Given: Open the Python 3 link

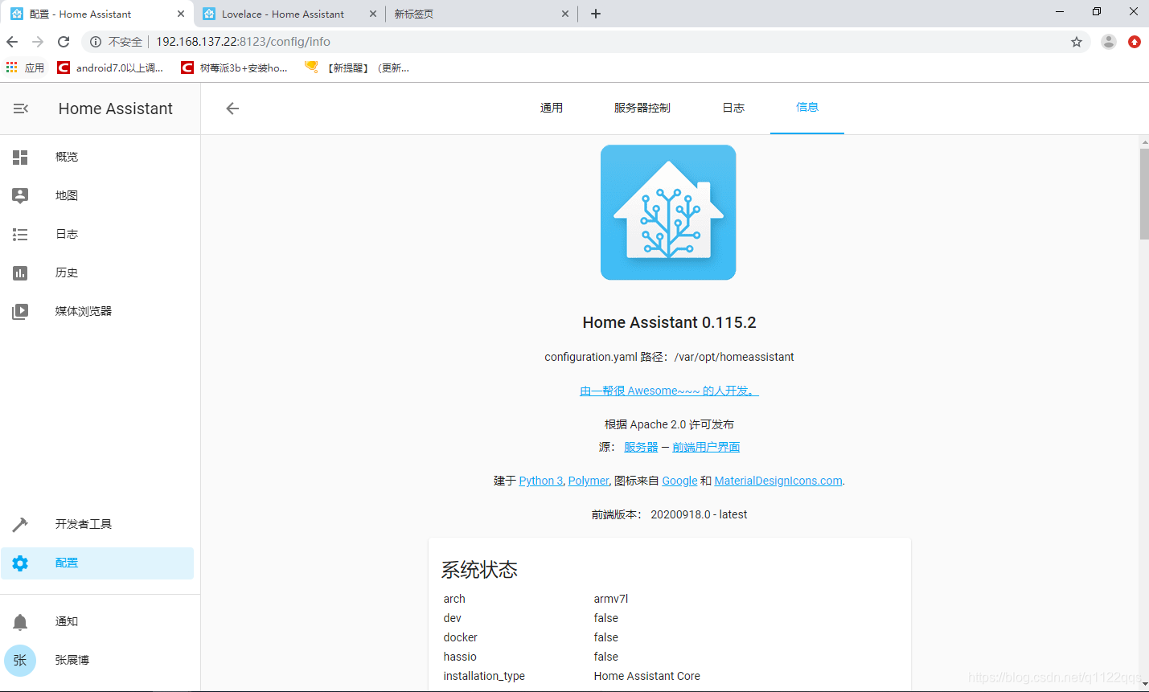Looking at the screenshot, I should (541, 481).
